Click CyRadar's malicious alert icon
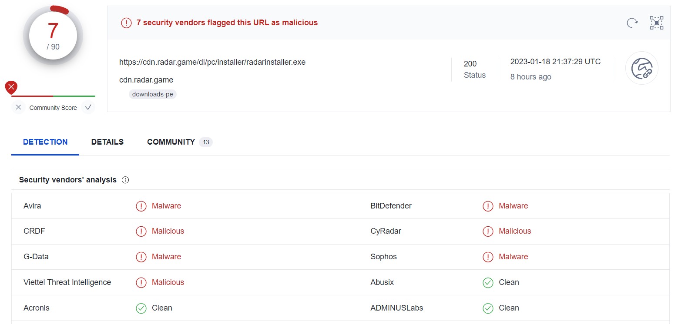The width and height of the screenshot is (678, 324). tap(488, 231)
